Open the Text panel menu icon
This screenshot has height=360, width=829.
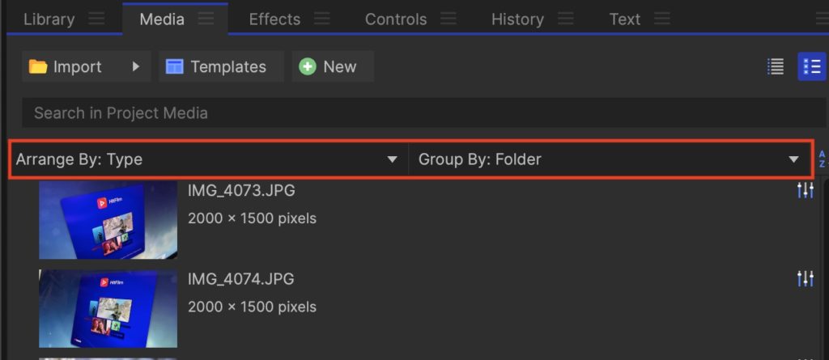coord(661,19)
